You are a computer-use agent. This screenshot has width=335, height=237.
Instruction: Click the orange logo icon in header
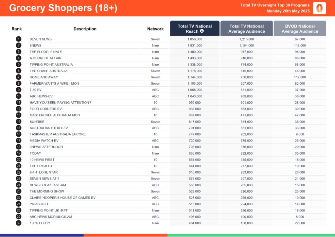[x=319, y=8]
